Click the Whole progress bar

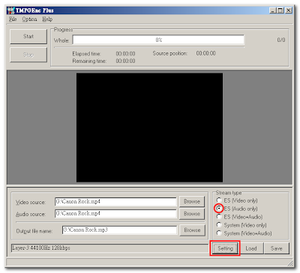(x=158, y=40)
